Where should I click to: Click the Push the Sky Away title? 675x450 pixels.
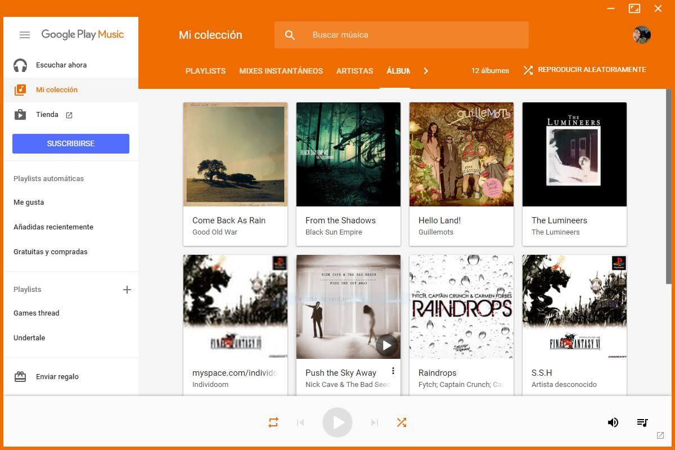coord(341,373)
